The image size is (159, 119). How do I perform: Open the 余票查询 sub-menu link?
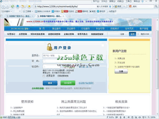23,34
